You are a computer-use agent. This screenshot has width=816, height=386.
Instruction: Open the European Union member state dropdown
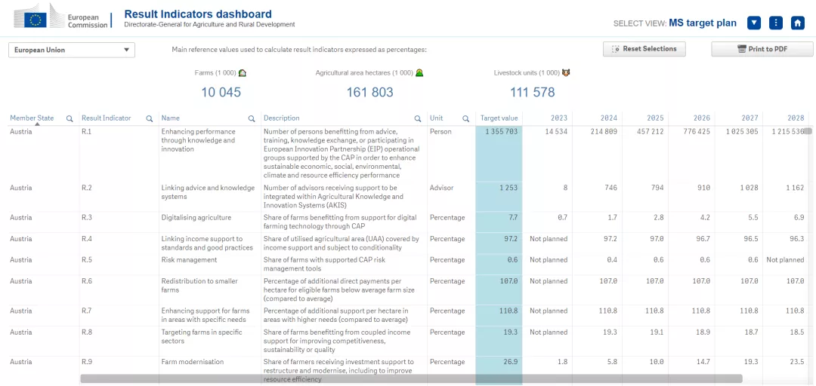click(x=72, y=51)
